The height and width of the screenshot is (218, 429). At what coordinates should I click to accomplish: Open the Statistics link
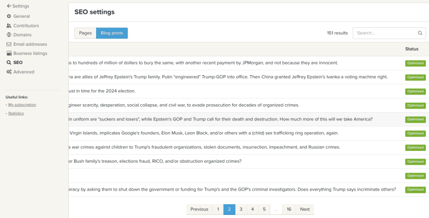point(16,113)
